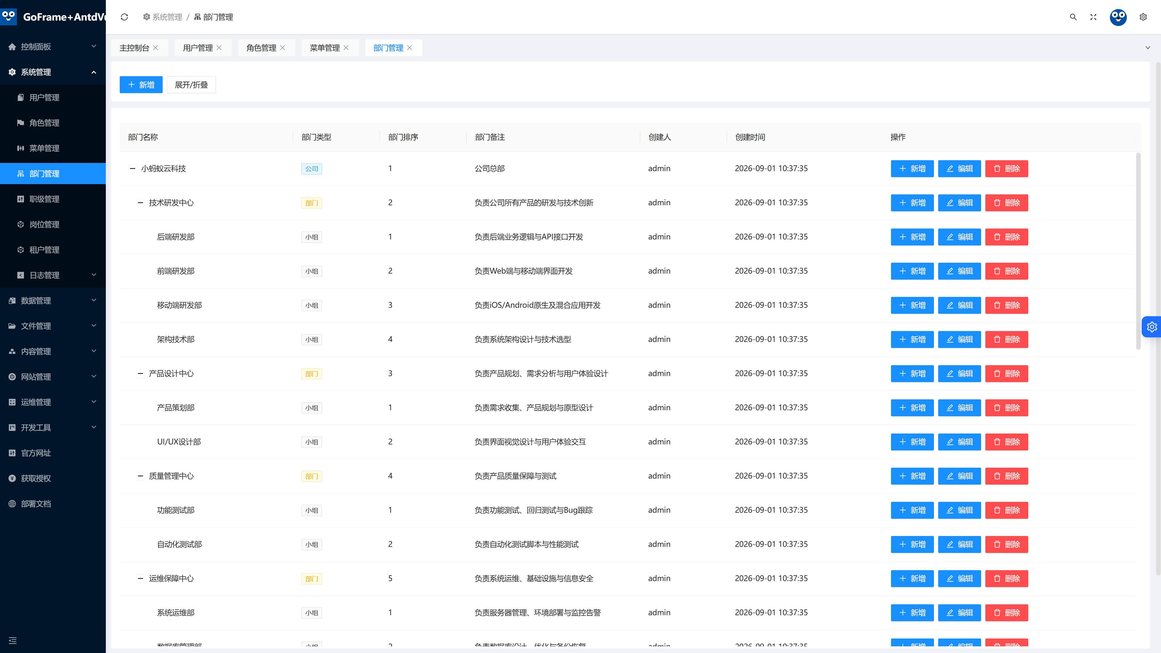Click the top 新增 button

click(x=141, y=85)
